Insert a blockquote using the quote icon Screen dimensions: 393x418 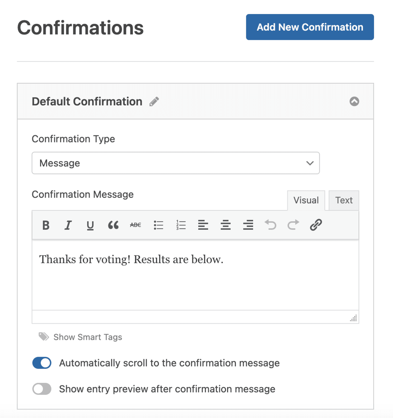[x=113, y=225]
